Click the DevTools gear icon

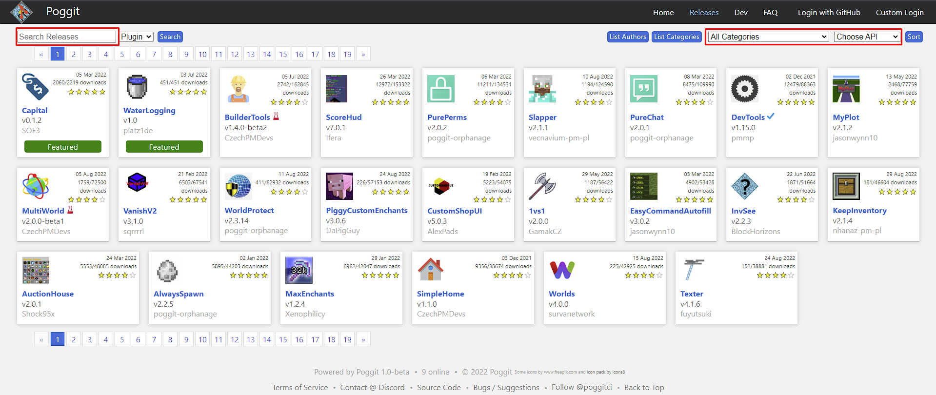pos(745,89)
